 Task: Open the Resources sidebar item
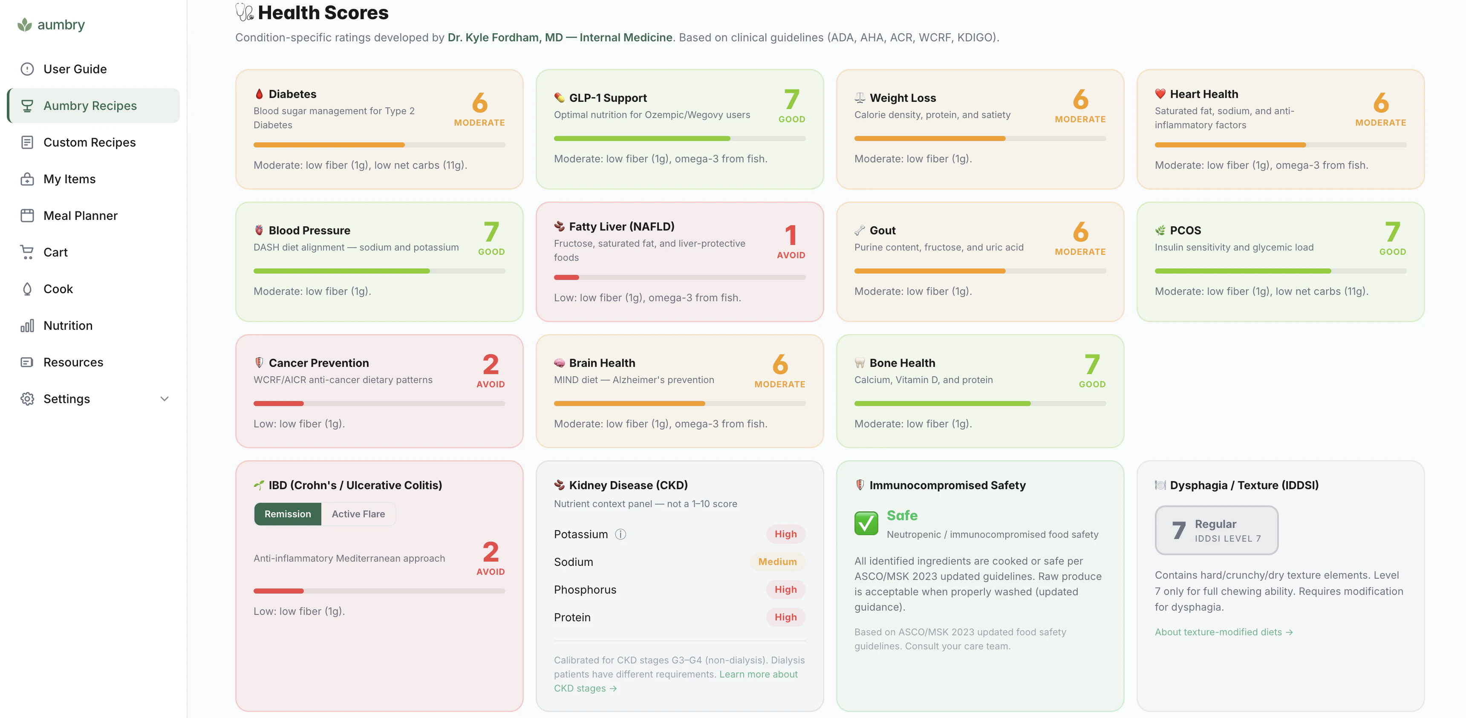click(x=73, y=363)
